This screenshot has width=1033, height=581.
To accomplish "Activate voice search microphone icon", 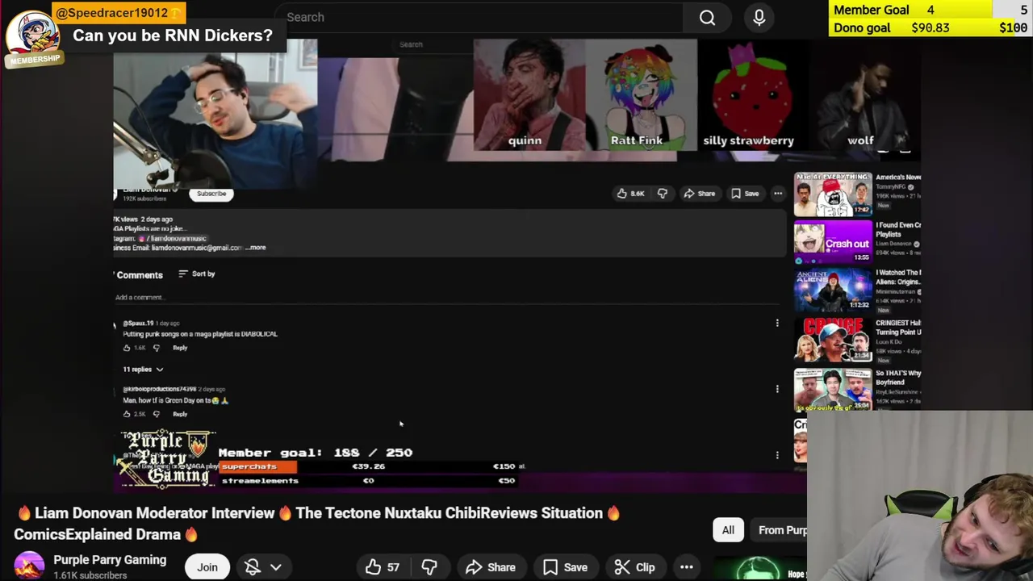I will 759,17.
